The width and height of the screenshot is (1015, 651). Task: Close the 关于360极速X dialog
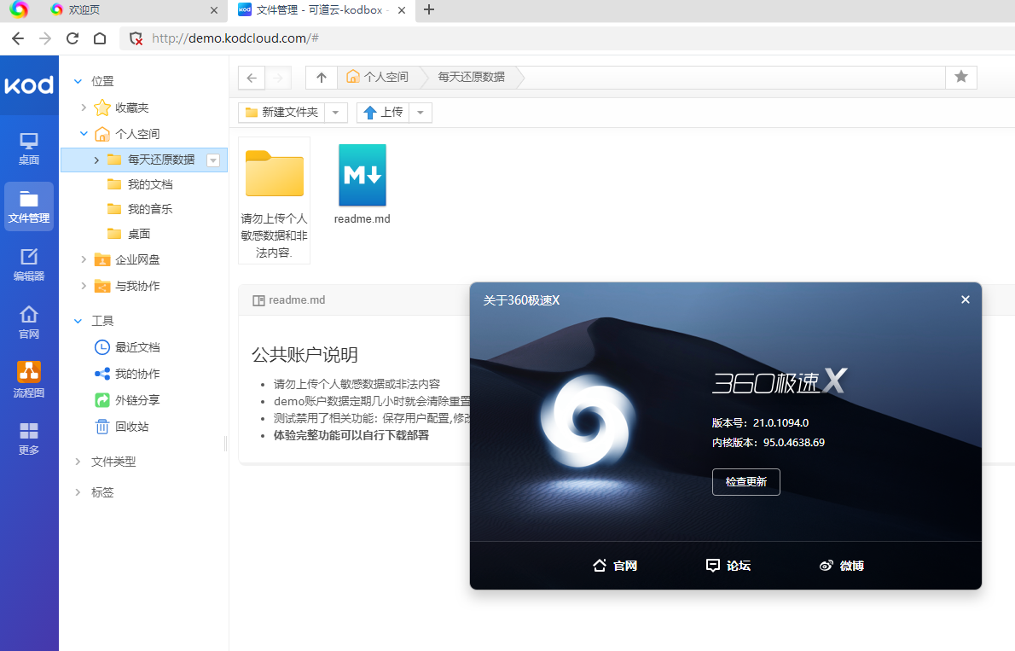pos(966,299)
